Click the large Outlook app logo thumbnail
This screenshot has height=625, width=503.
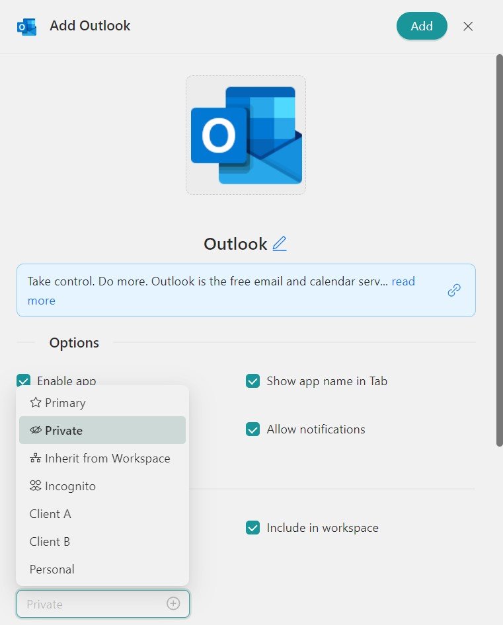pyautogui.click(x=246, y=135)
